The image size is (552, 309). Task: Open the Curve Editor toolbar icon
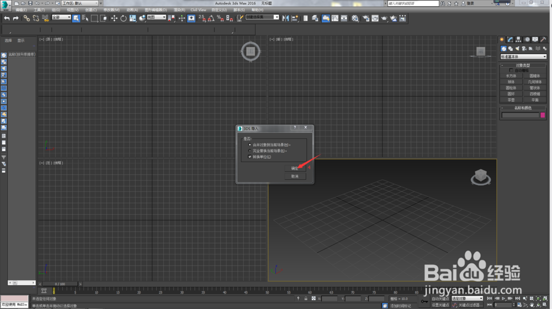[335, 18]
